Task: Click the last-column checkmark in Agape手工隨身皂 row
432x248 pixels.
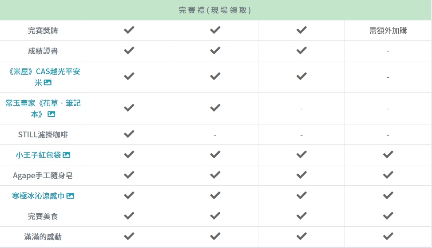Action: 388,175
